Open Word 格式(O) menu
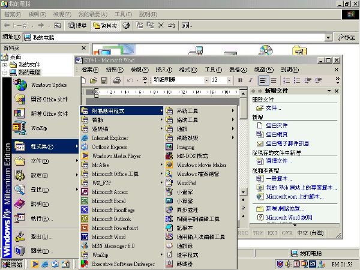Screen dimensions: 360x270 [x=188, y=70]
